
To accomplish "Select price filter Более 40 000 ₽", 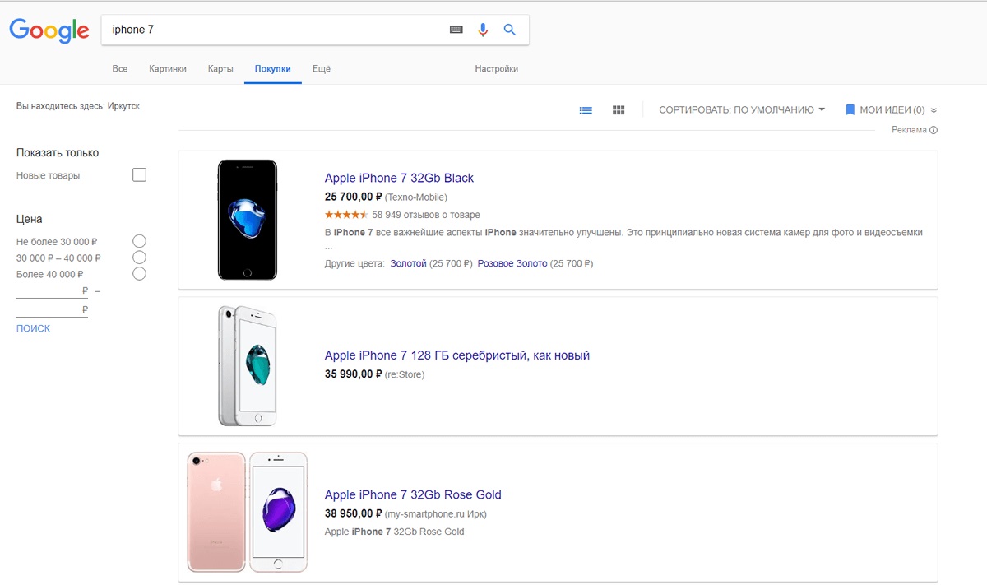I will (x=139, y=274).
